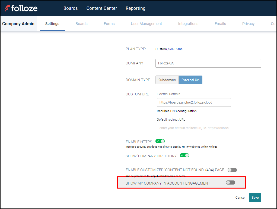277x209 pixels.
Task: Toggle Show Company Directory switch off
Action: tap(184, 155)
